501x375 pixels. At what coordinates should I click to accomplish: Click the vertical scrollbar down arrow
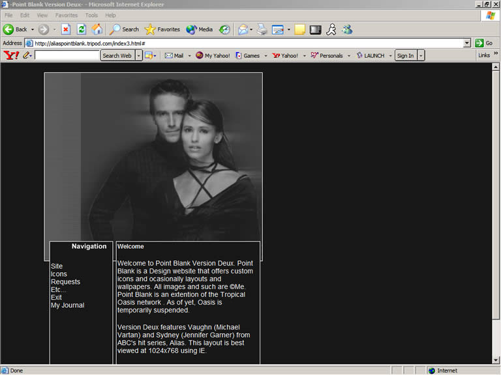pyautogui.click(x=496, y=359)
